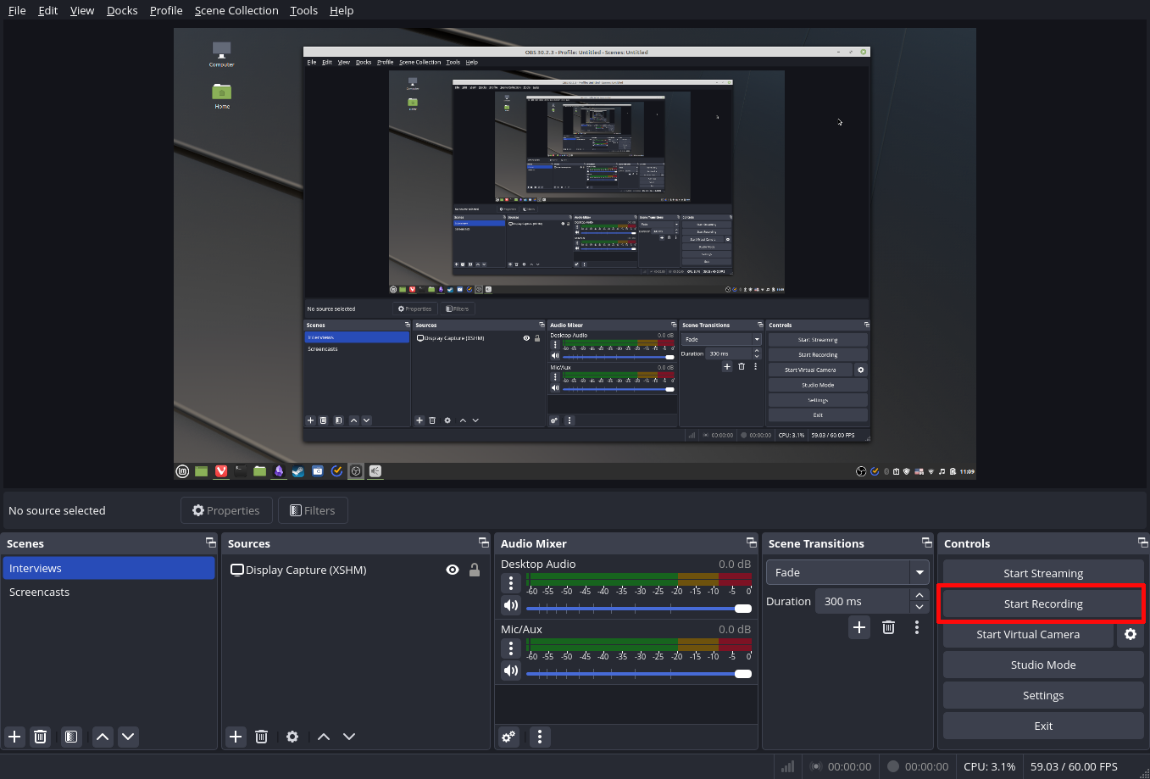The width and height of the screenshot is (1150, 779).
Task: Open the Scene Collection menu
Action: pyautogui.click(x=236, y=10)
